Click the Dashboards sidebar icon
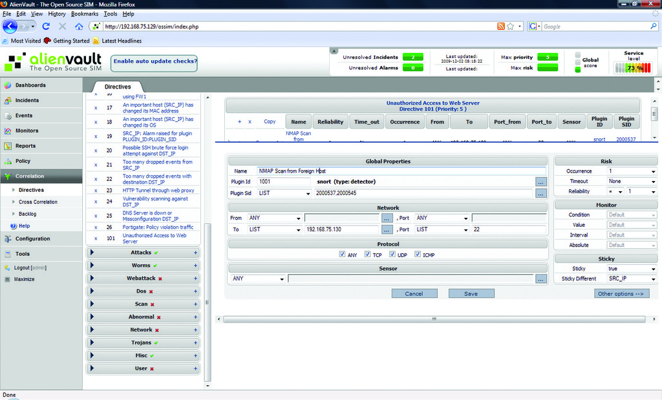Screen dimensions: 662x400 click(8, 85)
